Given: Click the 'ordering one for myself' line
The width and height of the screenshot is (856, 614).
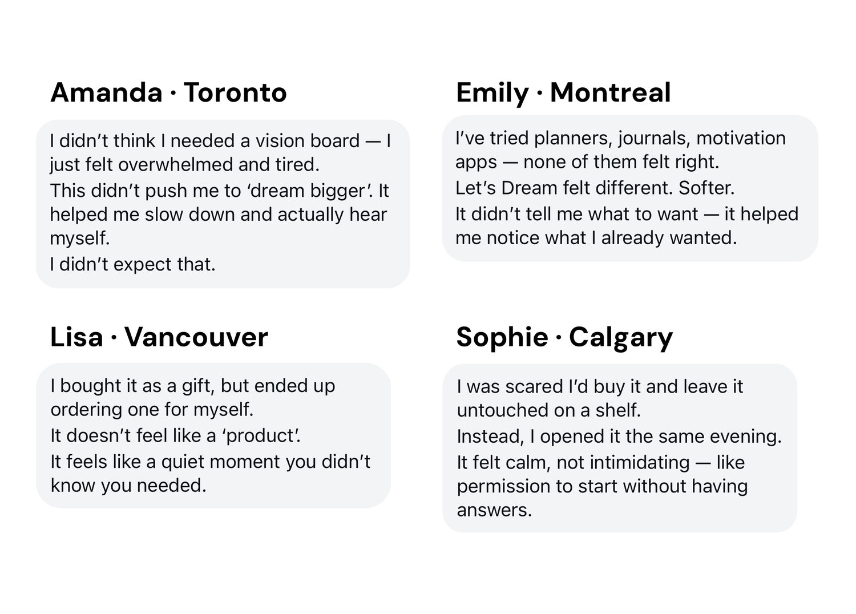Looking at the screenshot, I should coord(152,410).
